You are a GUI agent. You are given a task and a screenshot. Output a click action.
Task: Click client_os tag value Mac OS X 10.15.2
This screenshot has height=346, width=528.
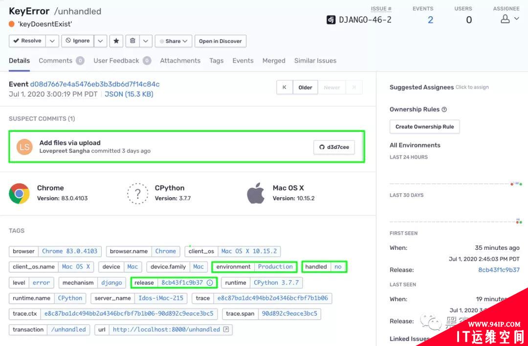pos(249,251)
